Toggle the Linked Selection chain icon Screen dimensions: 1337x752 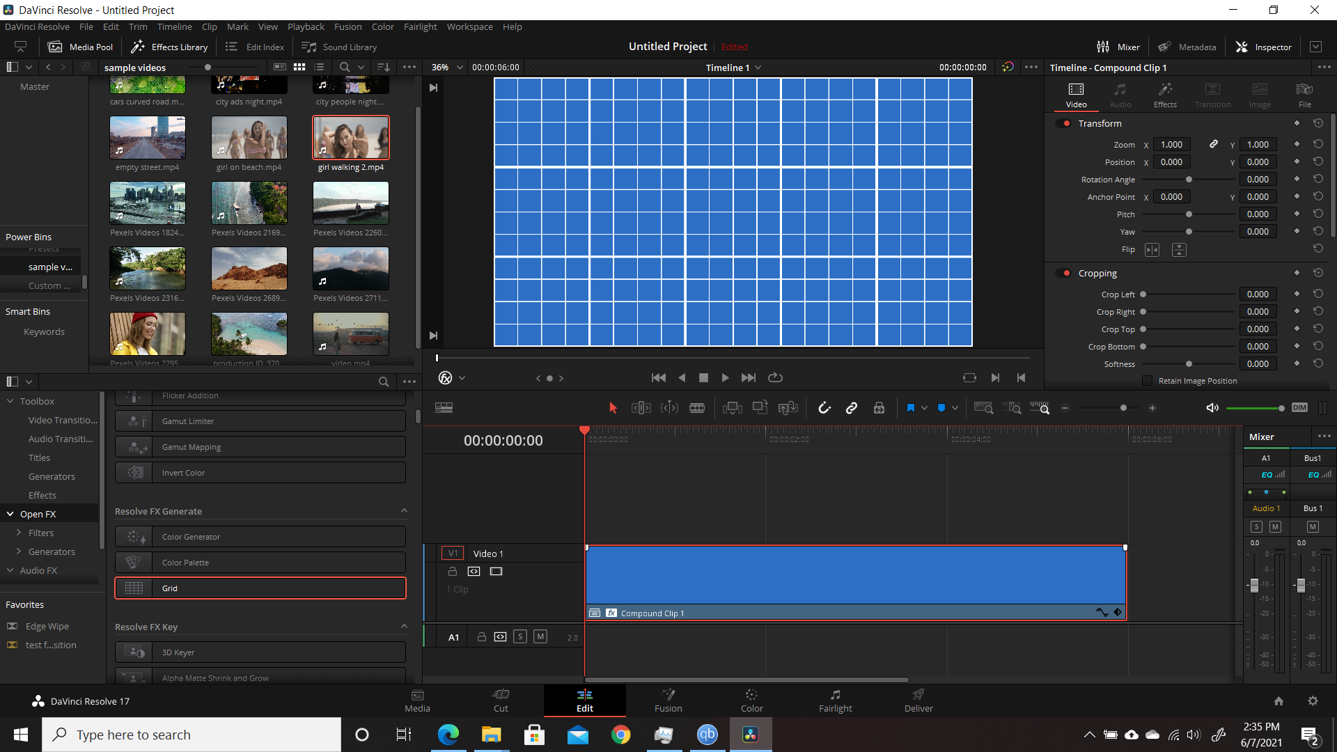[x=852, y=408]
